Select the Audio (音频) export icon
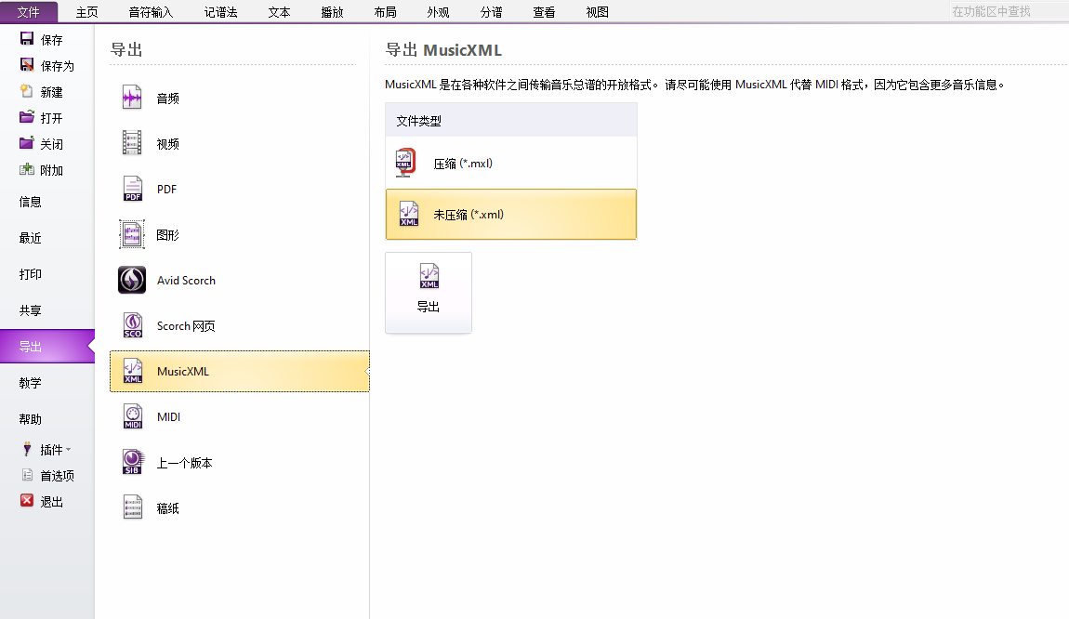This screenshot has height=619, width=1069. [132, 98]
